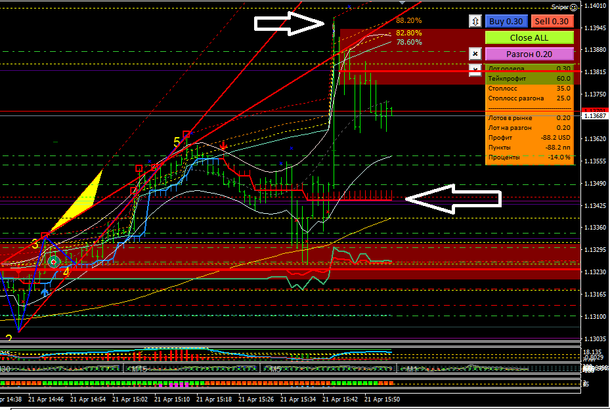Click the 88.20% Fibonacci level label
Screen dimensions: 610x410
[409, 20]
